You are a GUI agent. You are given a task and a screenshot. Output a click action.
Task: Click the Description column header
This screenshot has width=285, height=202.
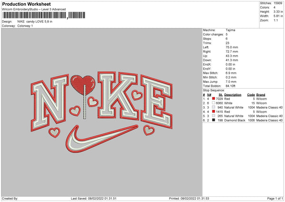pyautogui.click(x=233, y=95)
